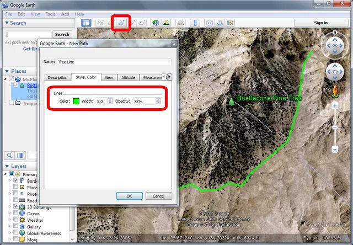The image size is (353, 245).
Task: Expand the Borders layer node
Action: click(10, 180)
